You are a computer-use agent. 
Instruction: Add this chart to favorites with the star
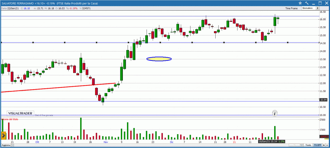coord(300,3)
